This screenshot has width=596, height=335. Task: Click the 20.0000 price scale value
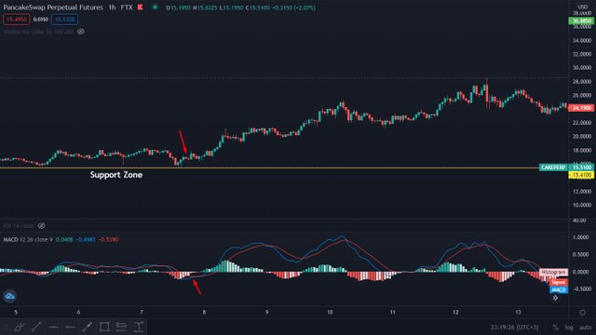click(582, 137)
